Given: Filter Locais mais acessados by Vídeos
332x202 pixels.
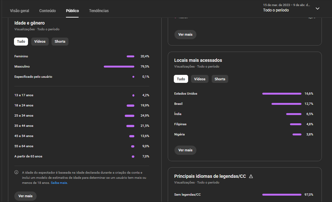Looking at the screenshot, I should [200, 79].
